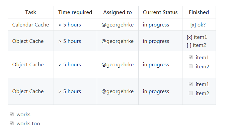Click the Assigned to column header
Viewport: 229px width, 132px height.
(118, 12)
